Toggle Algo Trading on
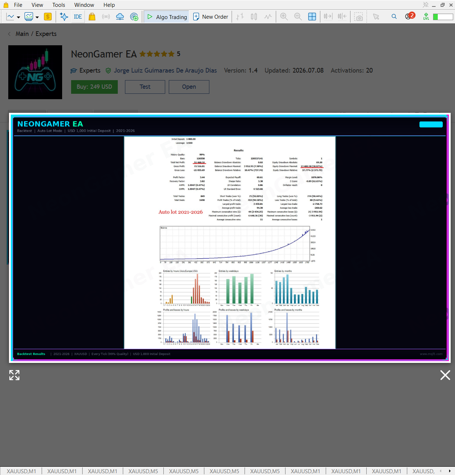This screenshot has width=455, height=475. tap(167, 17)
